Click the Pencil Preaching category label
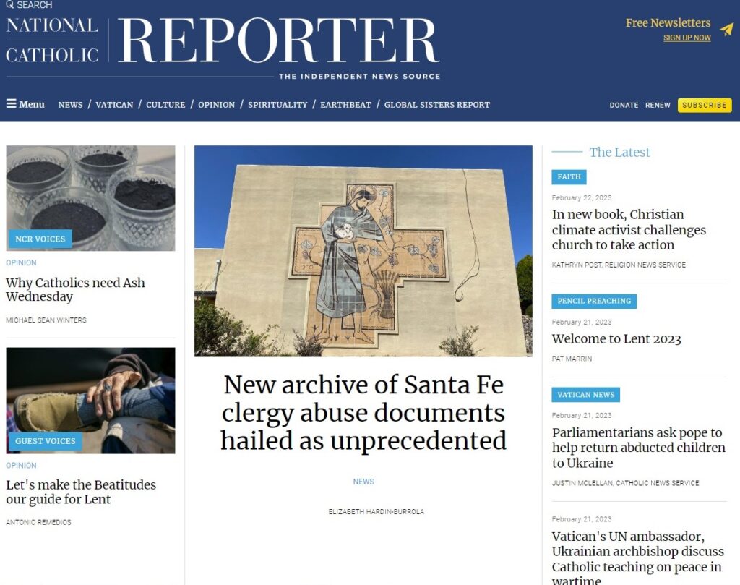 [x=594, y=302]
